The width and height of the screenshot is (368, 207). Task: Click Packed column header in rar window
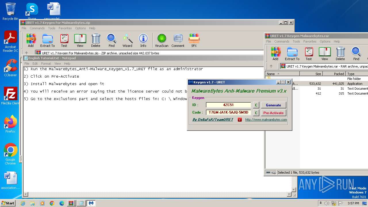coord(334,74)
